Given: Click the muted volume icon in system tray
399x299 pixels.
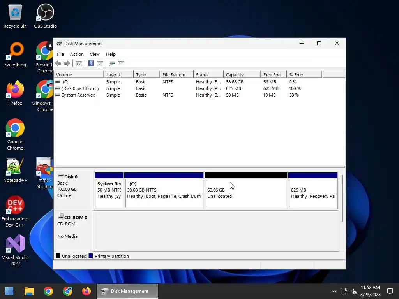Looking at the screenshot, I should (354, 291).
